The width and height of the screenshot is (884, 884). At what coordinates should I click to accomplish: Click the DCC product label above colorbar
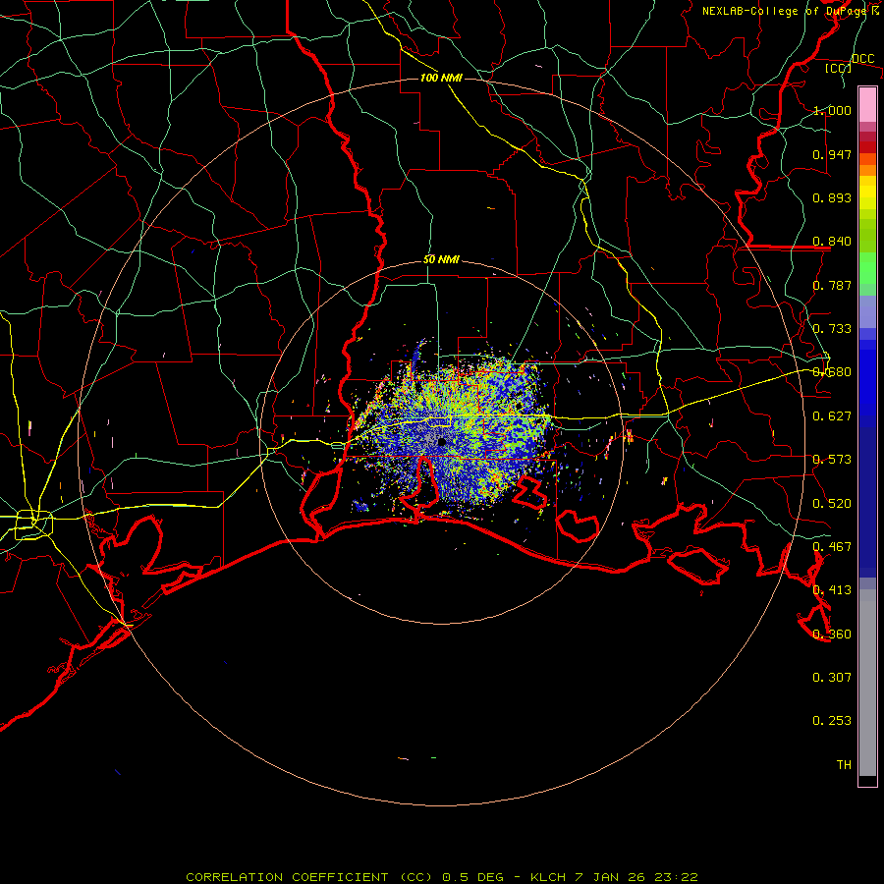862,59
